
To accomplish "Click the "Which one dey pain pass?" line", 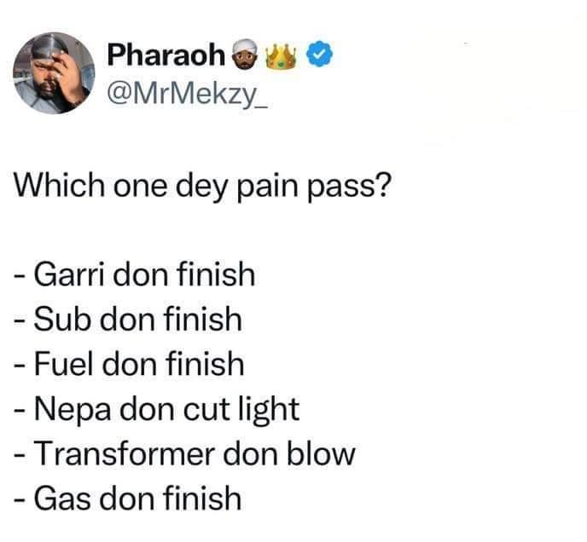I will coord(202,187).
